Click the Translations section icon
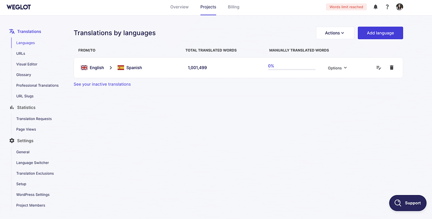The image size is (432, 219). 12,32
